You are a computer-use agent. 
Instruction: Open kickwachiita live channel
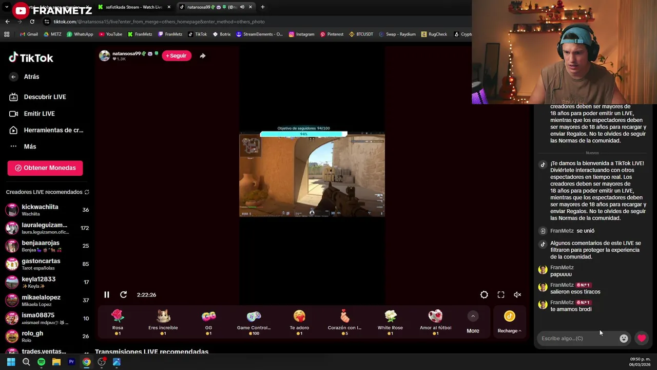pyautogui.click(x=47, y=210)
